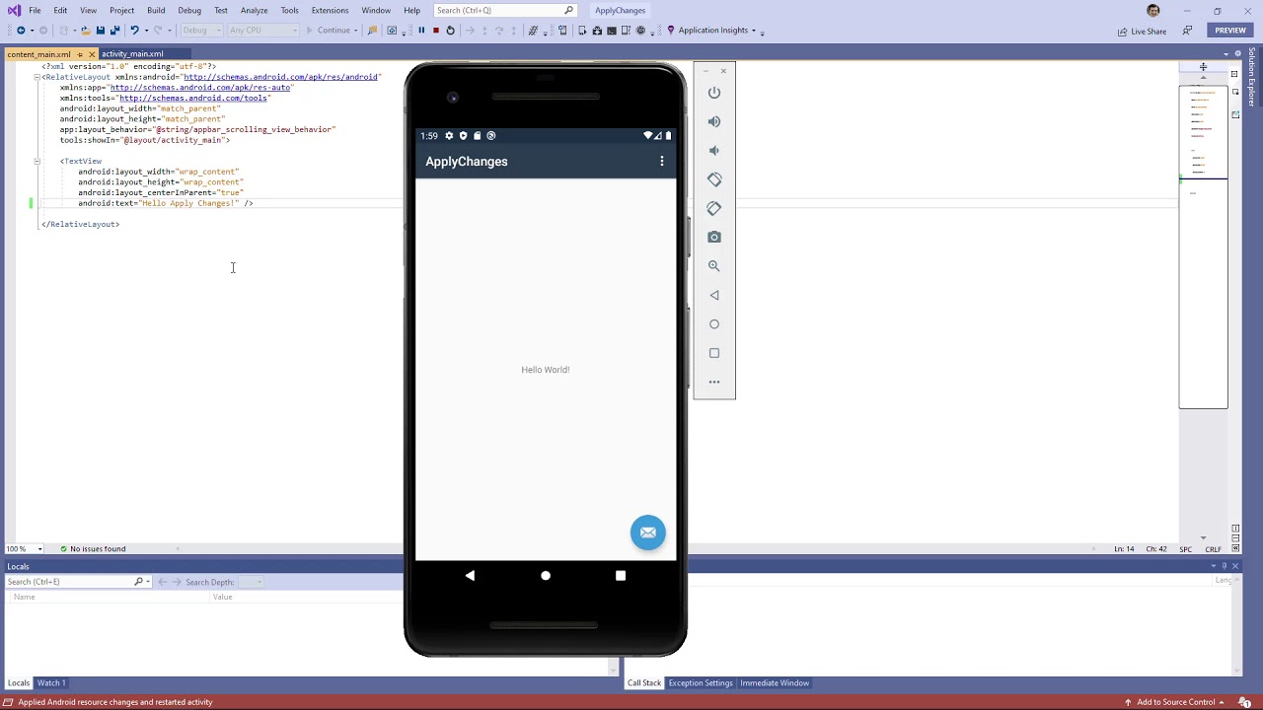Tap the blue mail floating action button
The height and width of the screenshot is (710, 1263).
point(648,532)
